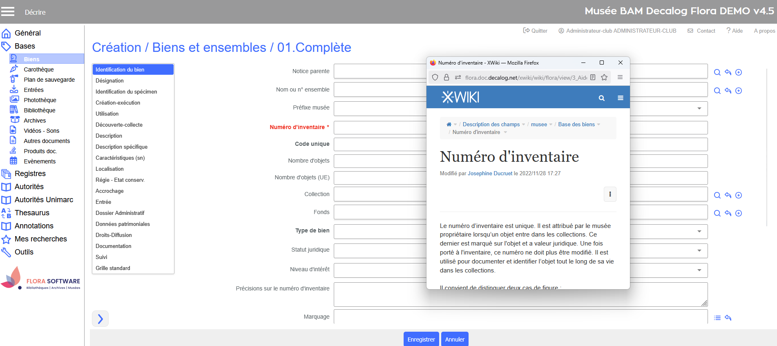Click the add plus icon for Collection
This screenshot has width=777, height=346.
(x=738, y=195)
